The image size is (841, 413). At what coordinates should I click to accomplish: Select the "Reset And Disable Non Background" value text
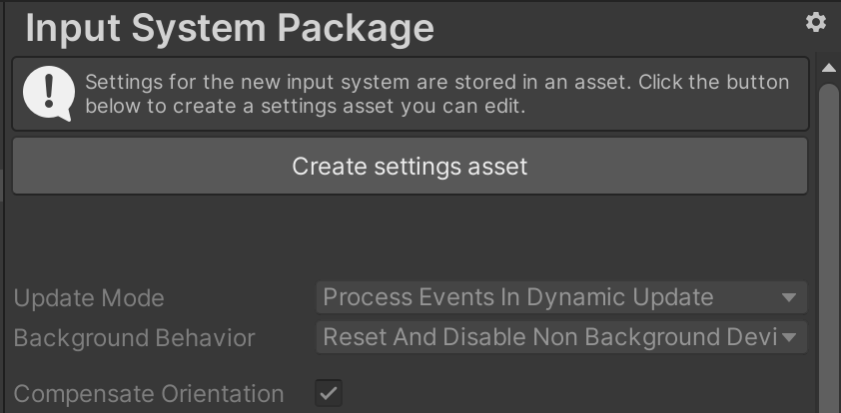547,338
